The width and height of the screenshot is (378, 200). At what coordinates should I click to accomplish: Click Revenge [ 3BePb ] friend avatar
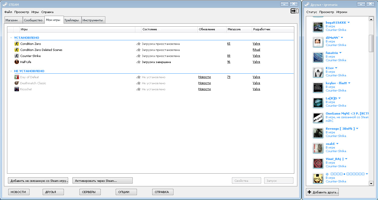coord(318,133)
